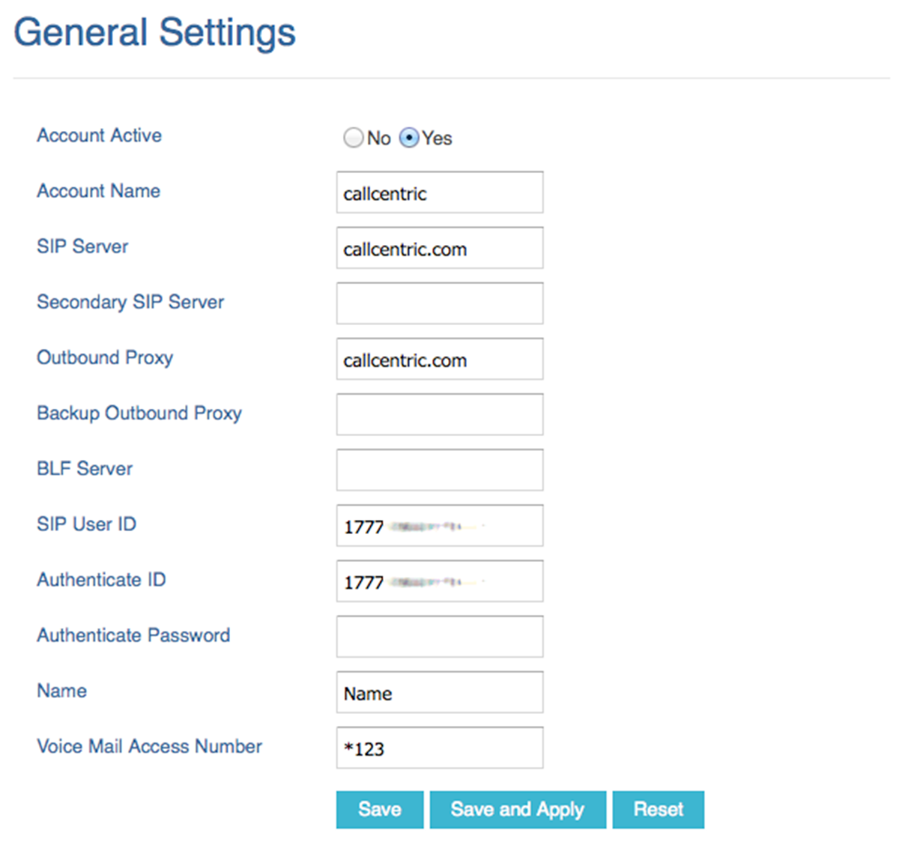Image resolution: width=899 pixels, height=842 pixels.
Task: Select the No radio button for Account Active
Action: pos(353,138)
